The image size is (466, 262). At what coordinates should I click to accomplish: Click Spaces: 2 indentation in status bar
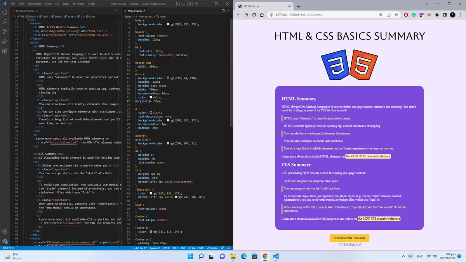click(155, 248)
